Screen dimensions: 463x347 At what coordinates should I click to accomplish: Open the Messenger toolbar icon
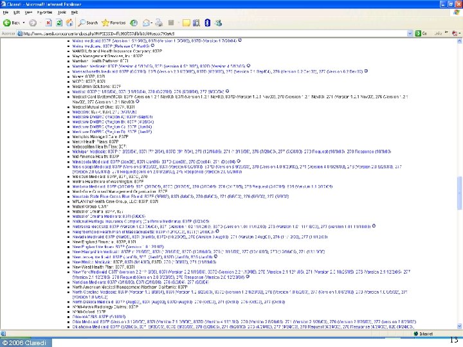[x=218, y=22]
